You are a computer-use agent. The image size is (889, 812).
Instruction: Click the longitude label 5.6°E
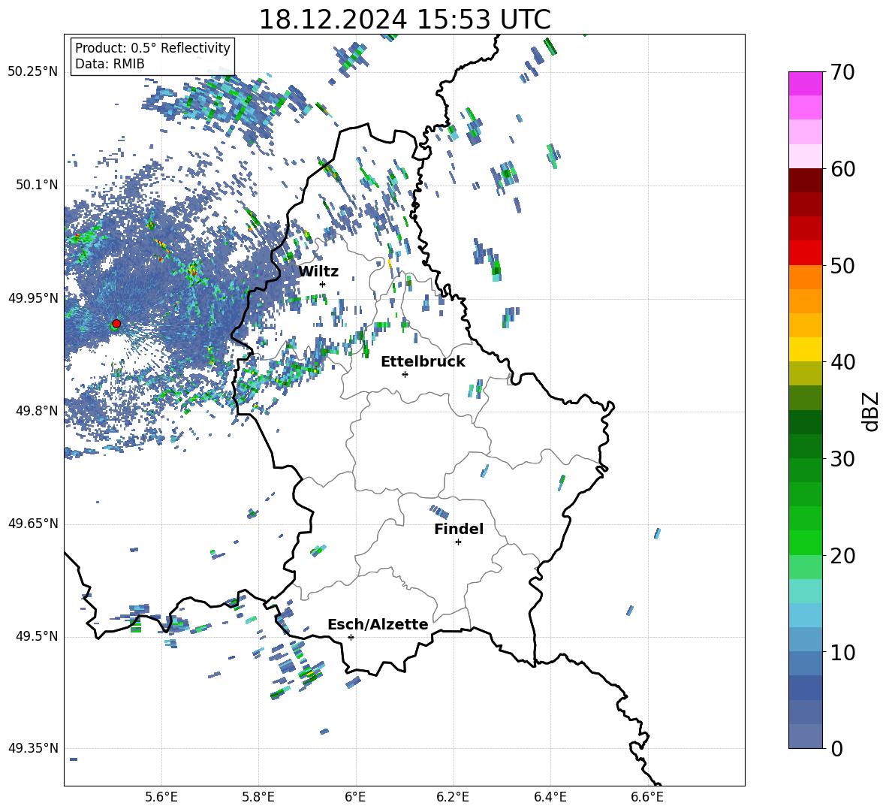click(x=161, y=798)
